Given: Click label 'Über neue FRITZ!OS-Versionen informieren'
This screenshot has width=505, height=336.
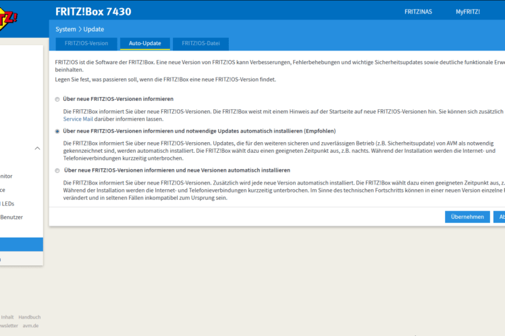Looking at the screenshot, I should coord(118,99).
